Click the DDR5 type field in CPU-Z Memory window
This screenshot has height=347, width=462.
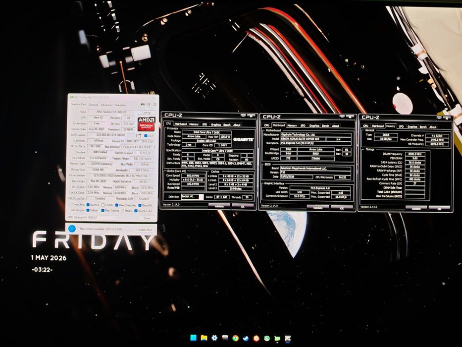(x=386, y=135)
